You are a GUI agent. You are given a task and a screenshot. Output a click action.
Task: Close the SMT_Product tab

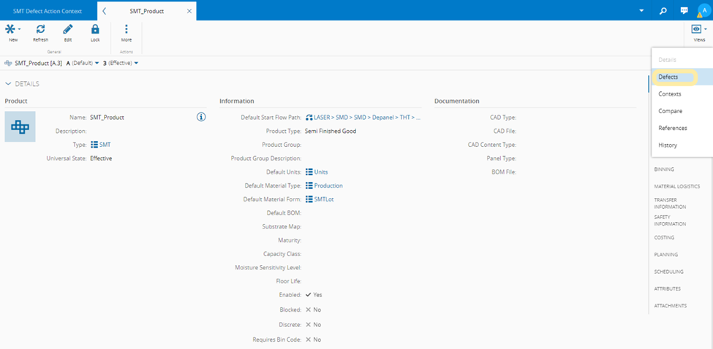(189, 11)
